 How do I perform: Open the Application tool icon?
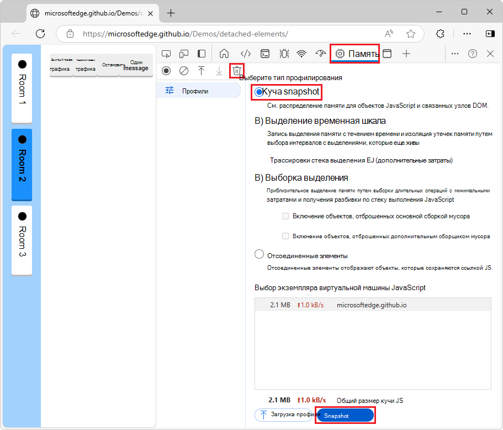387,54
